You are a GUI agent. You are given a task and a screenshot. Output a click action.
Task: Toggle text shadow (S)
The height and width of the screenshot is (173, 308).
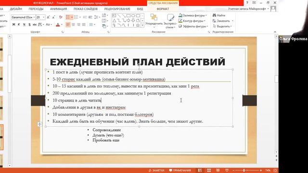pos(29,25)
